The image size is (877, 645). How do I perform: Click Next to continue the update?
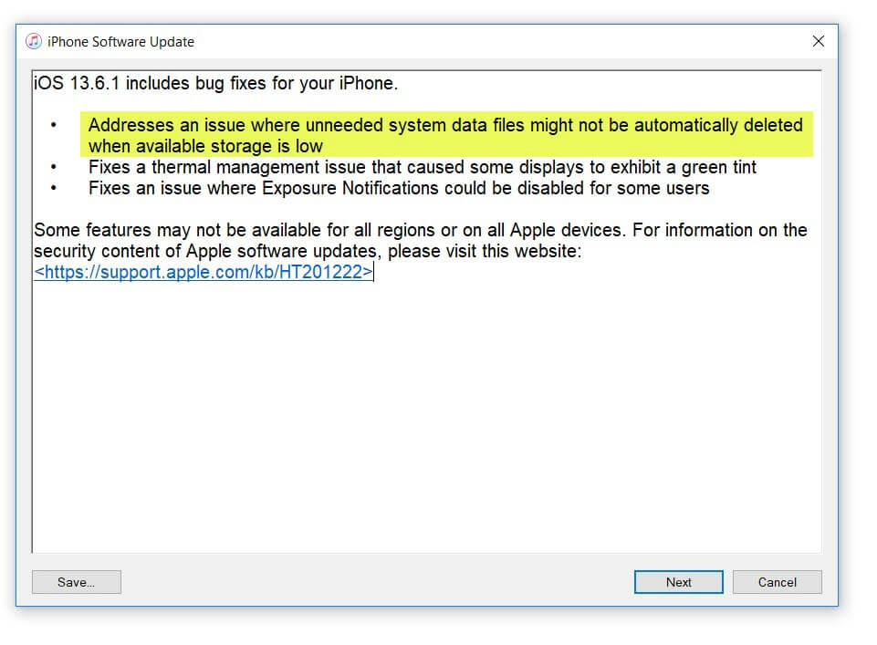tap(678, 582)
